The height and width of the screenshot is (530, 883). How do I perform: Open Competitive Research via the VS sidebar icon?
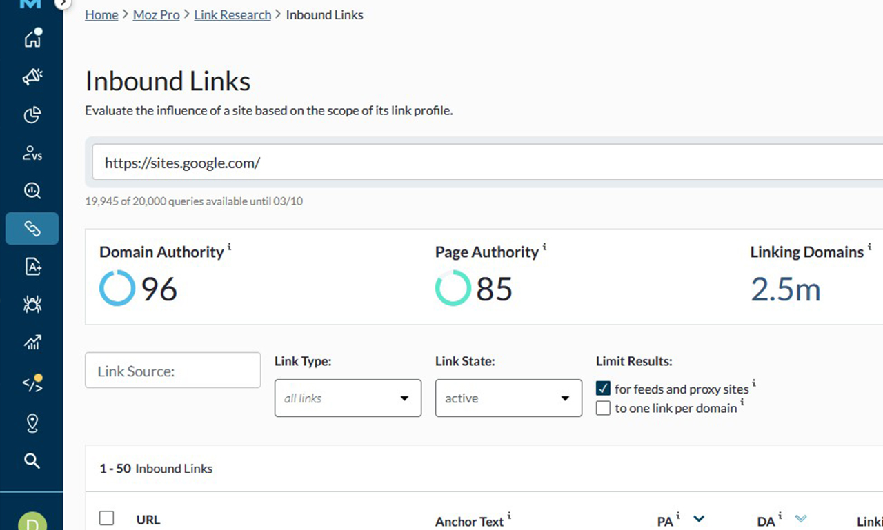pyautogui.click(x=32, y=153)
